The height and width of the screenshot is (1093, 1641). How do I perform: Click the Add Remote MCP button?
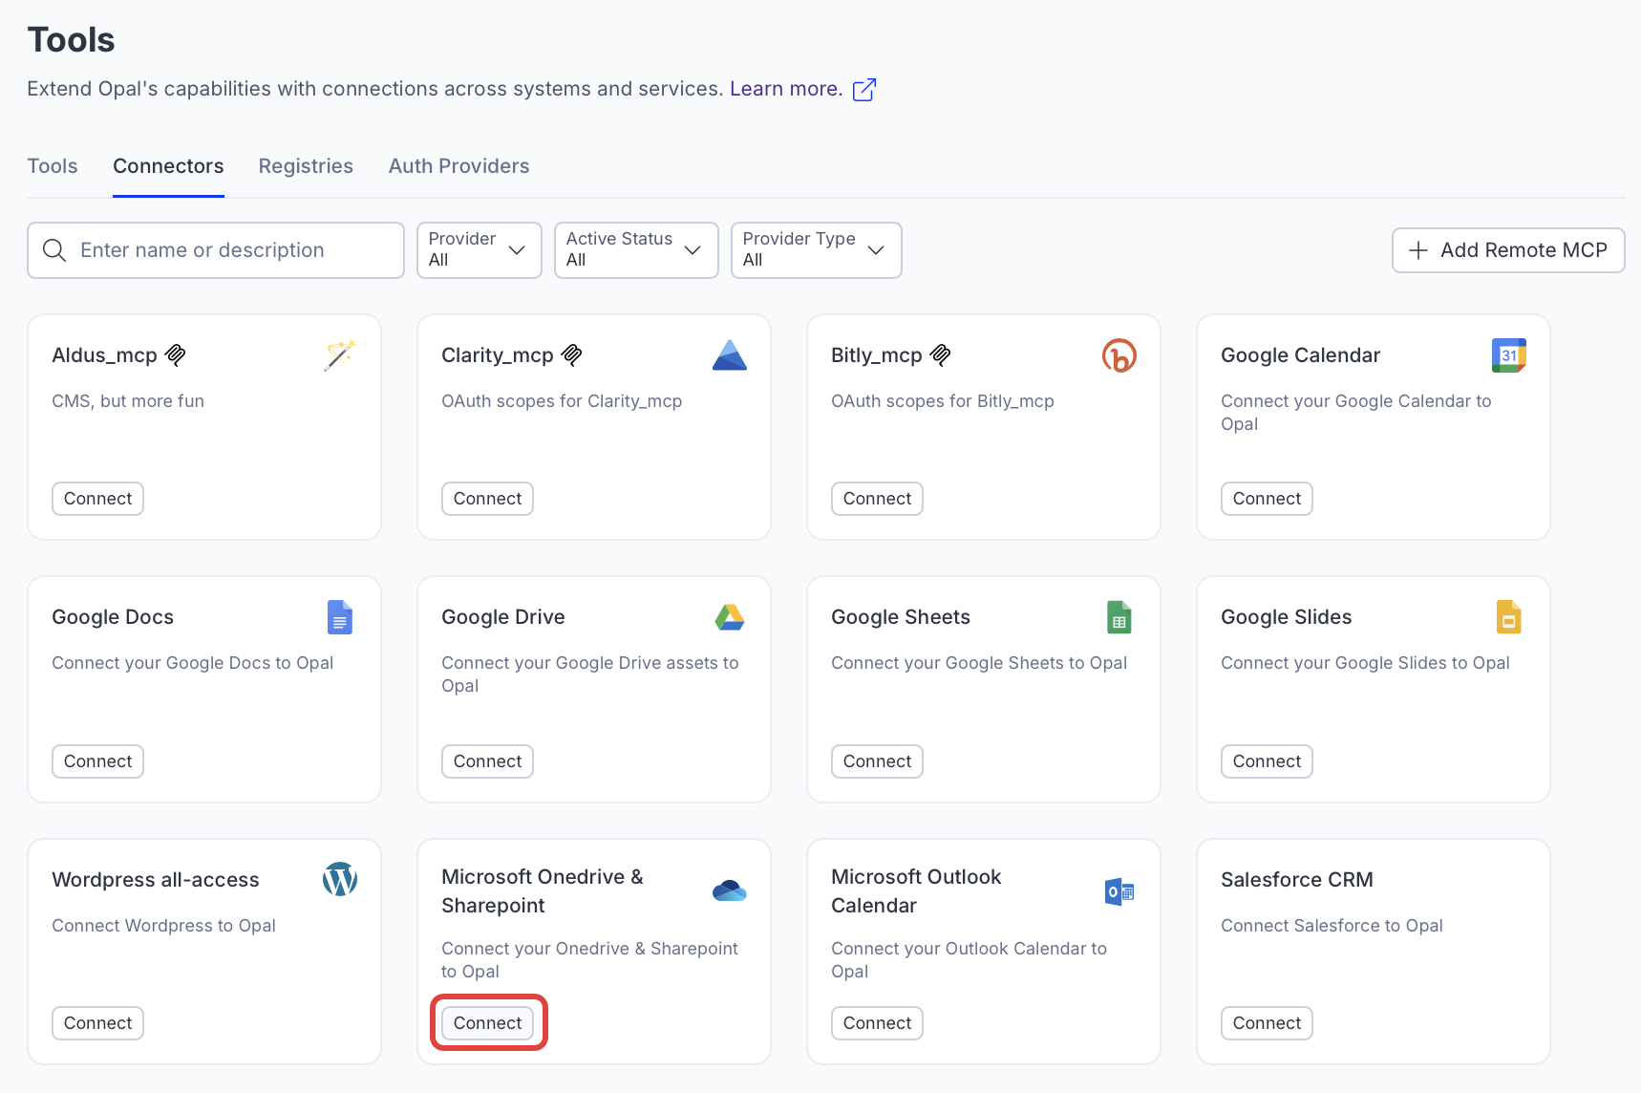(x=1507, y=250)
